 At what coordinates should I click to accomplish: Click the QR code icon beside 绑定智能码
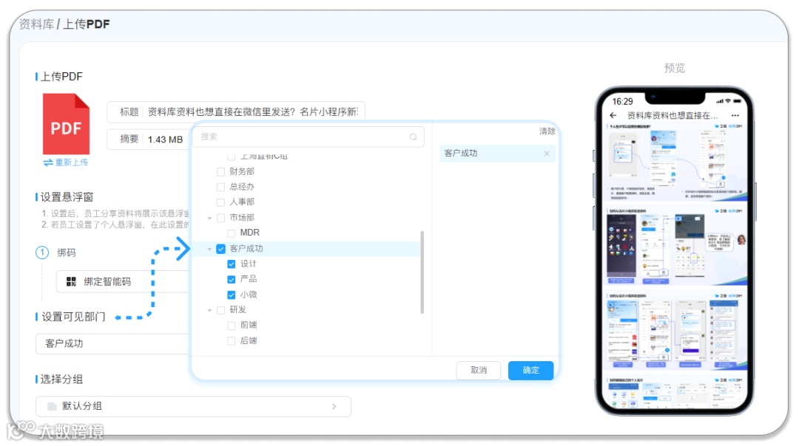coord(71,281)
